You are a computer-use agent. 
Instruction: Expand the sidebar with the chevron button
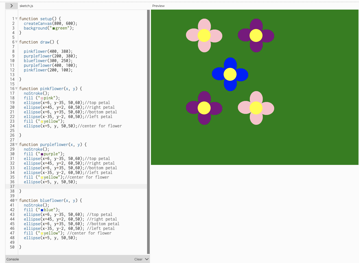tap(11, 6)
